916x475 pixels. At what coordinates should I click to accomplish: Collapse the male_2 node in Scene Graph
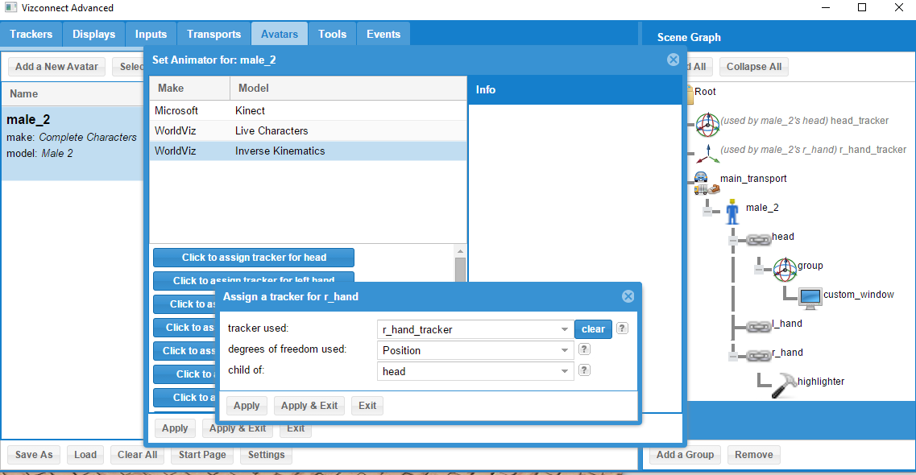pos(707,212)
